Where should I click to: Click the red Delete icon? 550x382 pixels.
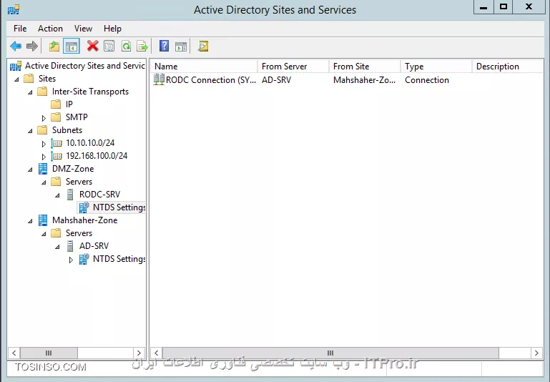click(92, 46)
